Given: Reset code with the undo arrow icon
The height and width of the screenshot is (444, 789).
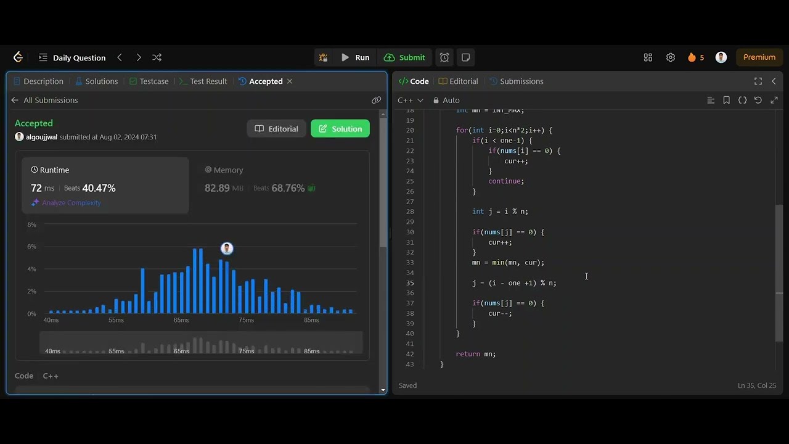Looking at the screenshot, I should point(758,100).
